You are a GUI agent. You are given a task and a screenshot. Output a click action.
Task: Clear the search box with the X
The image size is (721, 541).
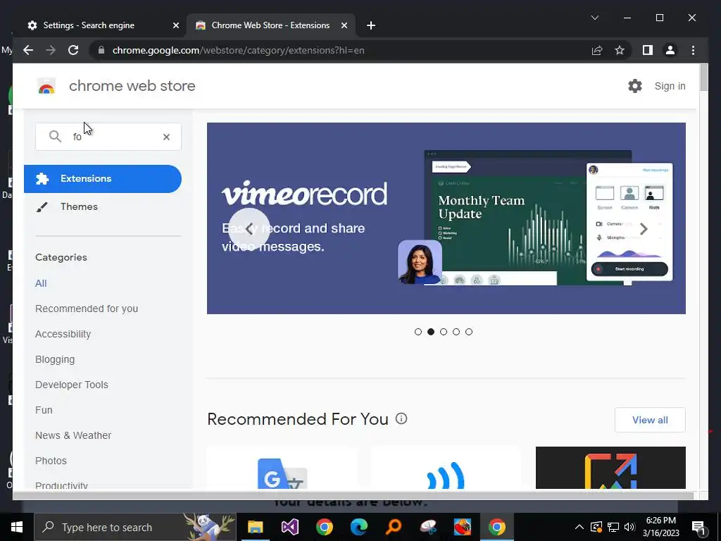166,137
